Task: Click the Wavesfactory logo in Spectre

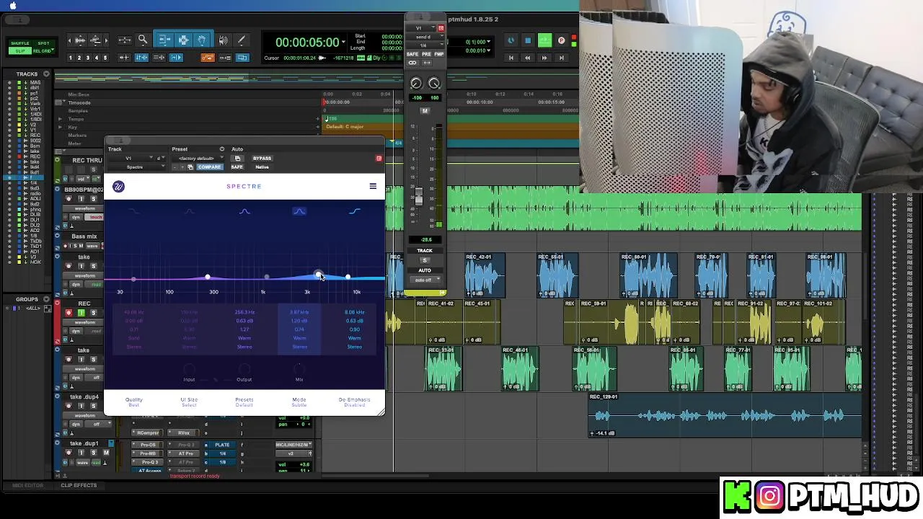Action: (118, 187)
